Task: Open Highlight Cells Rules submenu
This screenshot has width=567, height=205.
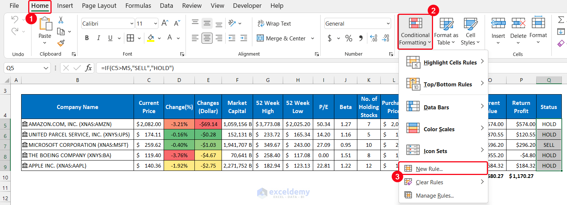Action: pyautogui.click(x=450, y=62)
